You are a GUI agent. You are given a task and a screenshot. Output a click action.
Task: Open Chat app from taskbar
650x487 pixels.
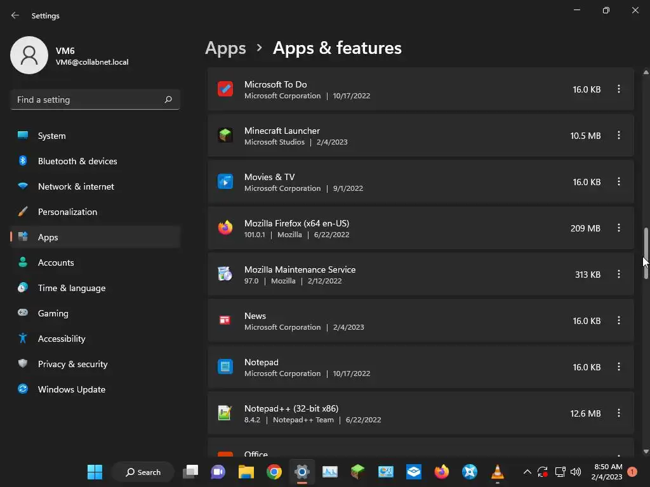click(218, 472)
